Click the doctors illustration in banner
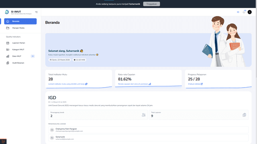The height and width of the screenshot is (144, 257). [x=224, y=42]
